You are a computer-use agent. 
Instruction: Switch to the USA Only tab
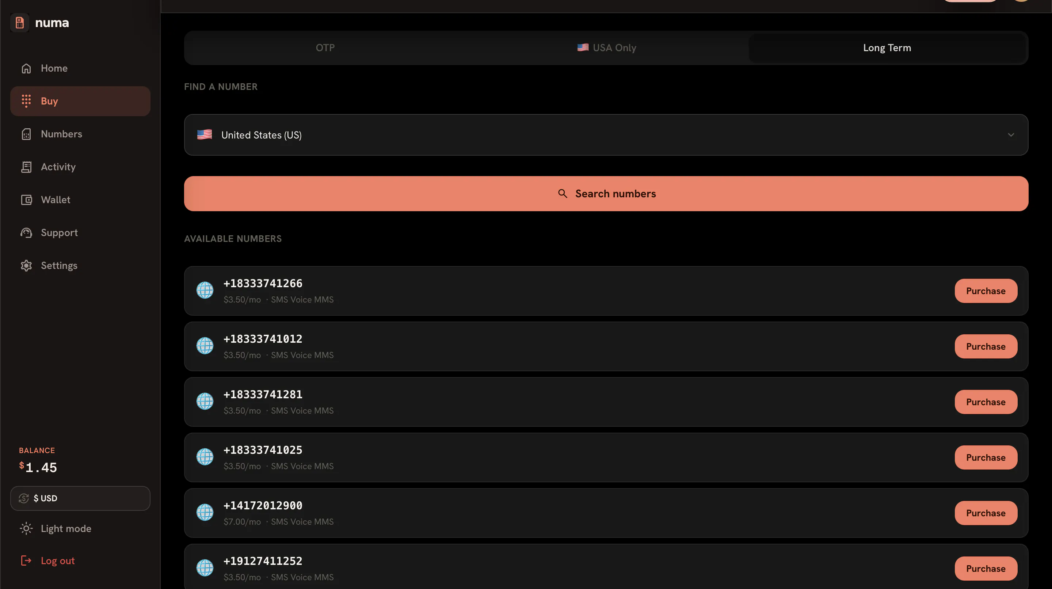click(606, 48)
